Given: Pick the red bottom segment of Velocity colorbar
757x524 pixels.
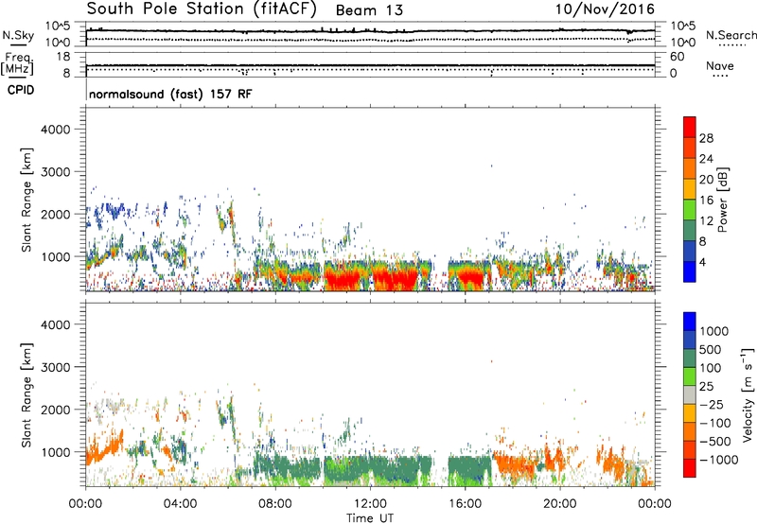Looking at the screenshot, I should point(690,468).
